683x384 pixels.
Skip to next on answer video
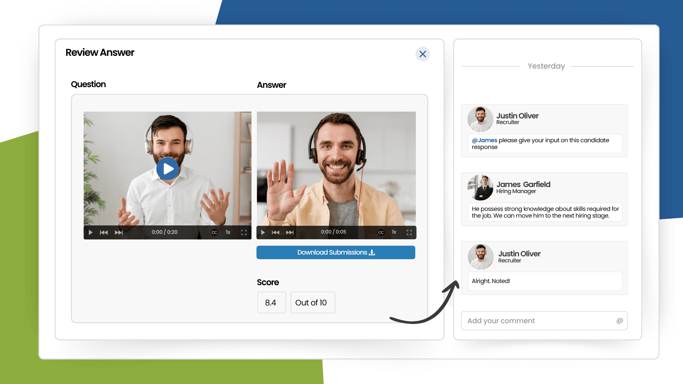[x=290, y=233]
